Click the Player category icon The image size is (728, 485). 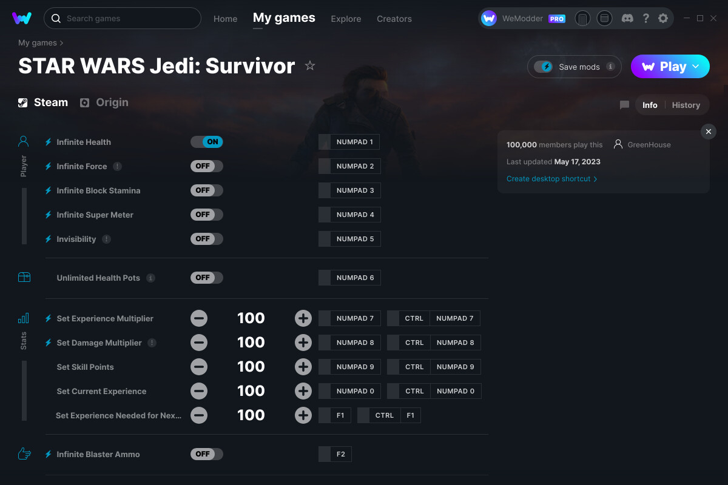24,142
